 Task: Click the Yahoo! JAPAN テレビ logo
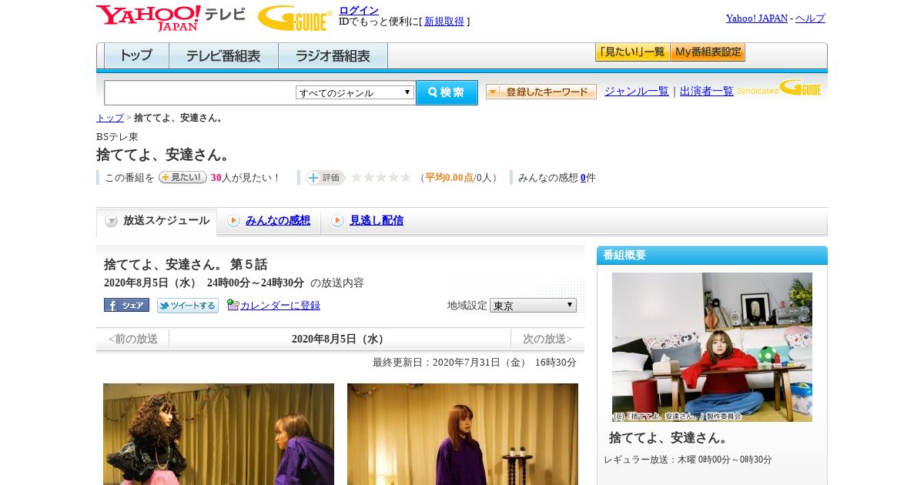point(170,18)
